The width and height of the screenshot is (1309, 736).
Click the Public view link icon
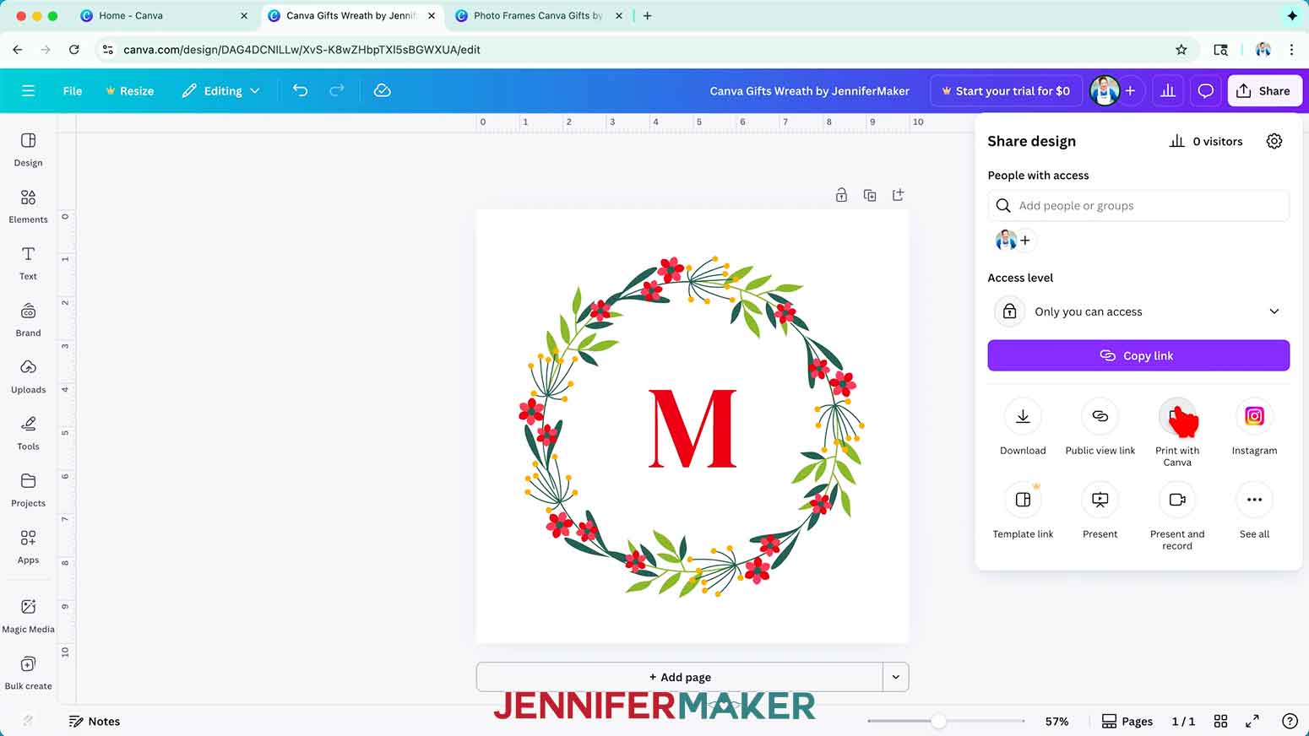pos(1100,416)
